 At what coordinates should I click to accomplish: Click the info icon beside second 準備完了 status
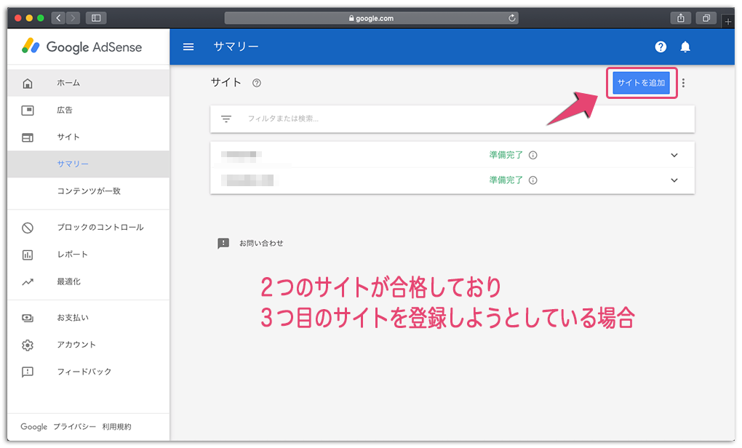533,180
